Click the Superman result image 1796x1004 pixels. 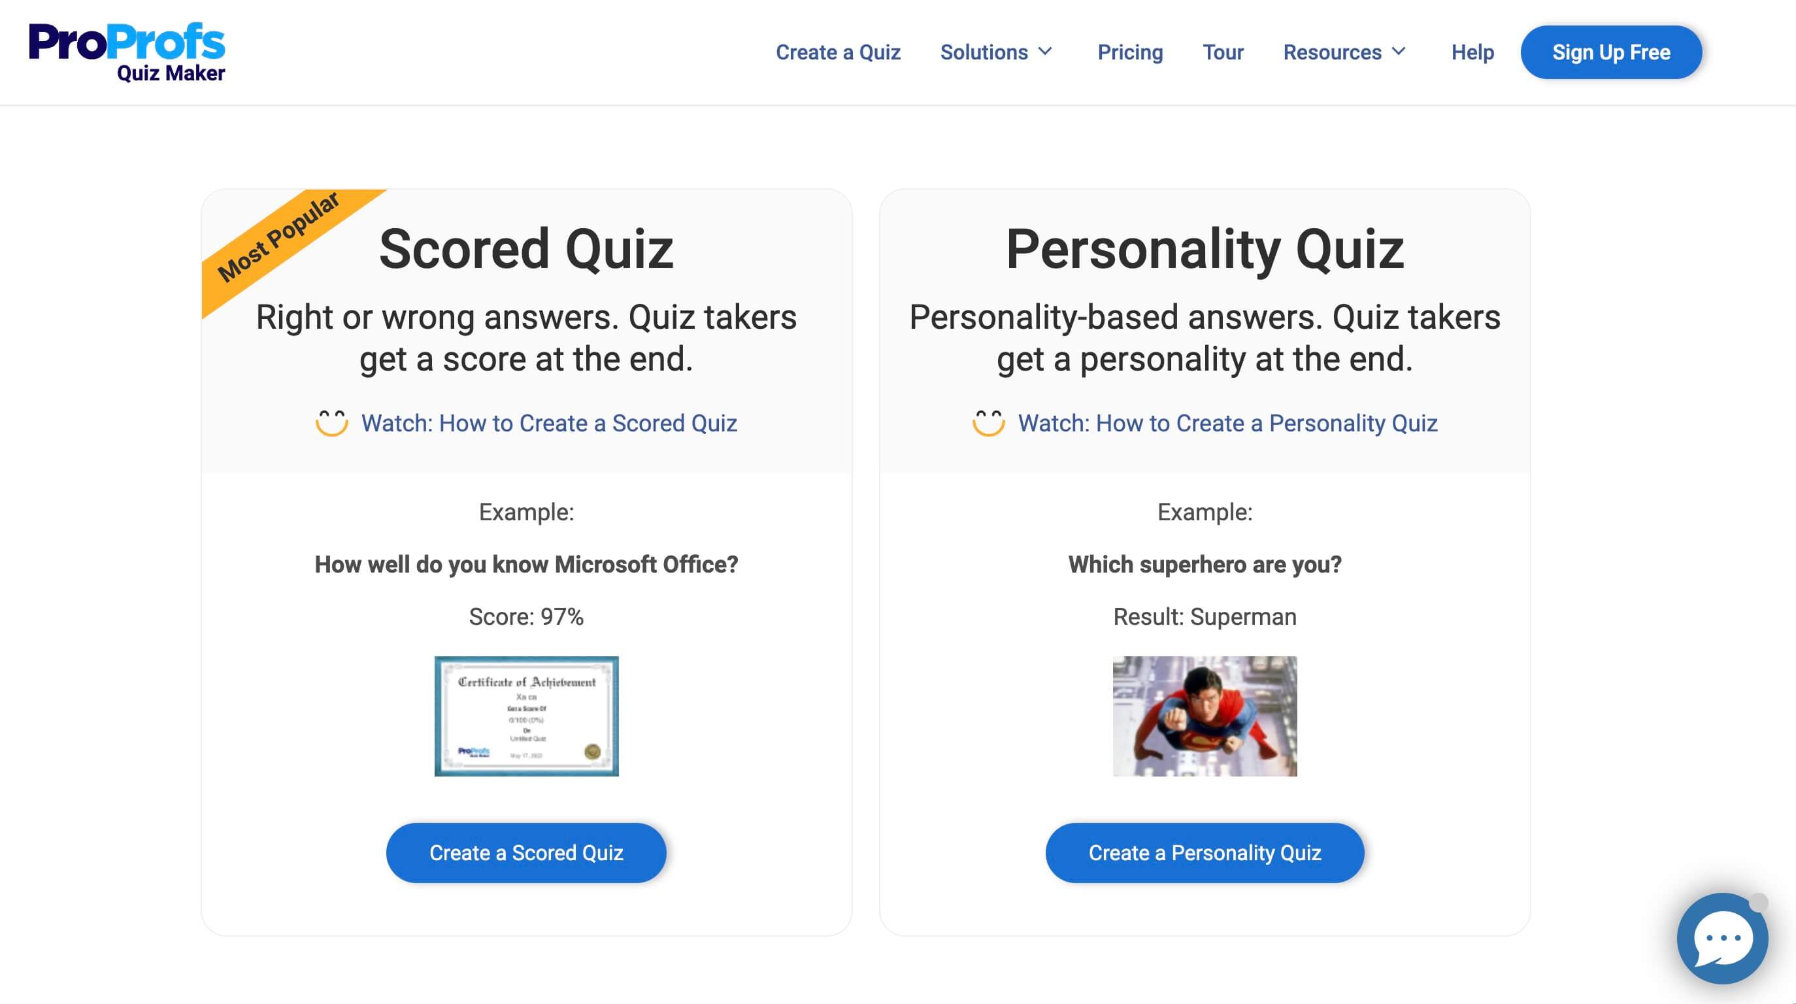(x=1204, y=716)
